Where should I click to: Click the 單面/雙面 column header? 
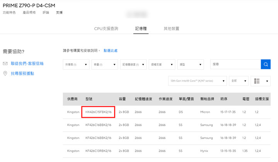[x=186, y=99]
